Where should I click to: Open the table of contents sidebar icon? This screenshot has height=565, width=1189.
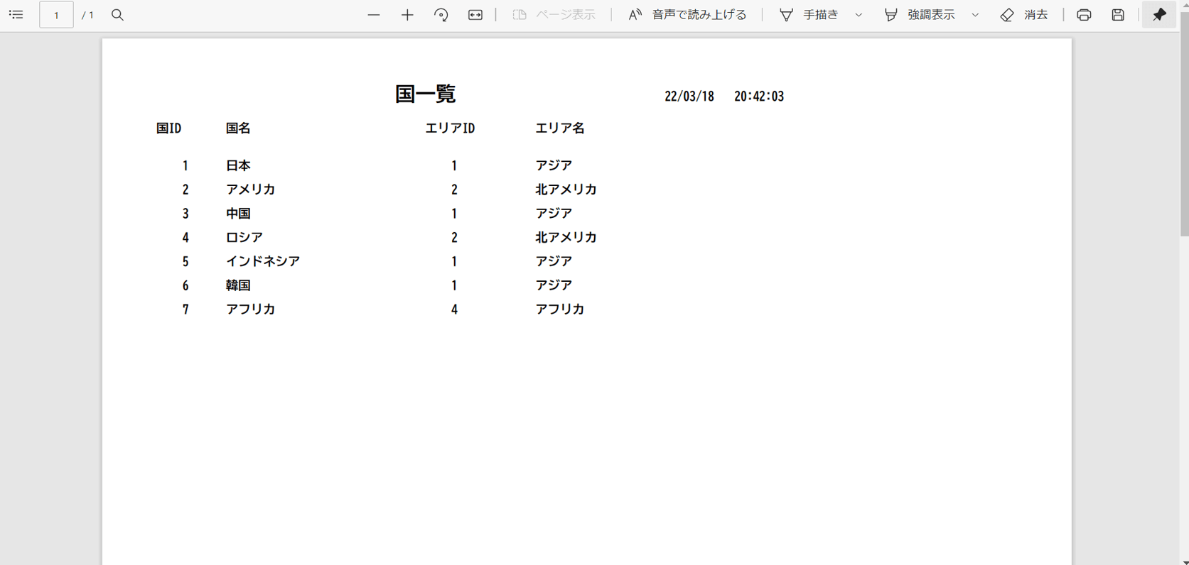(16, 15)
